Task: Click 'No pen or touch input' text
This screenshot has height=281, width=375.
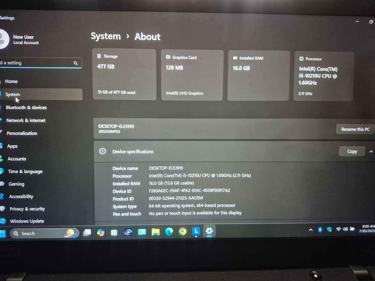Action: [x=195, y=213]
